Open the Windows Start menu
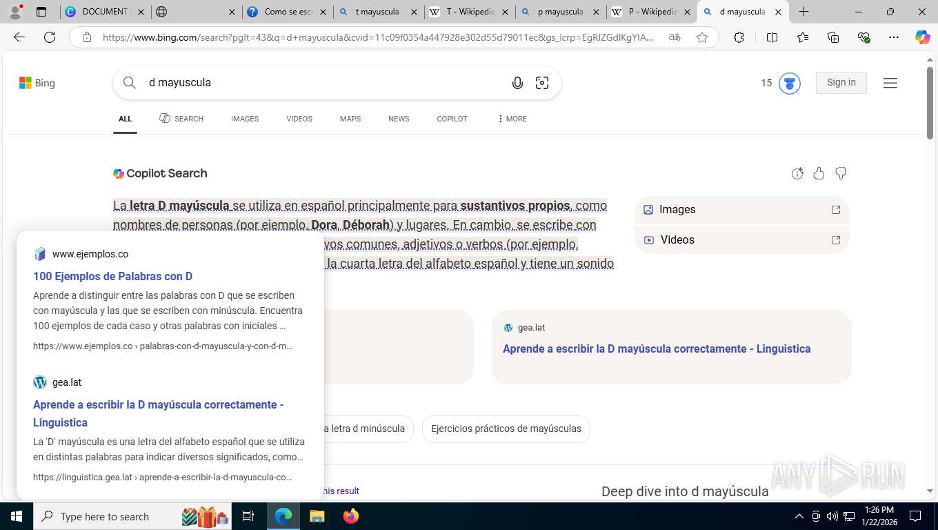This screenshot has width=938, height=530. 16,516
